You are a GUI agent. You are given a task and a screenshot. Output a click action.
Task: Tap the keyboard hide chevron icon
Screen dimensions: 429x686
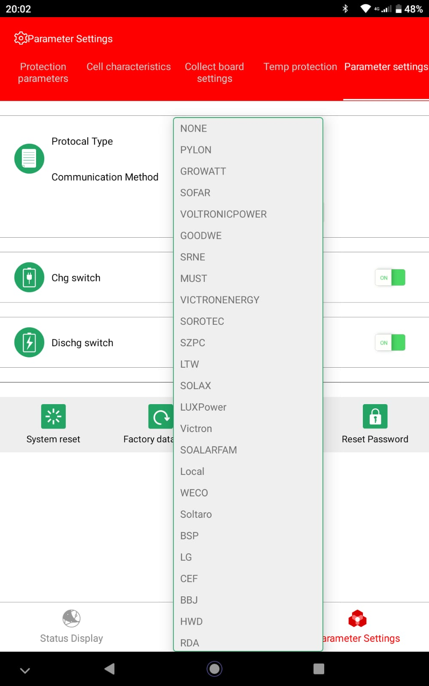25,670
